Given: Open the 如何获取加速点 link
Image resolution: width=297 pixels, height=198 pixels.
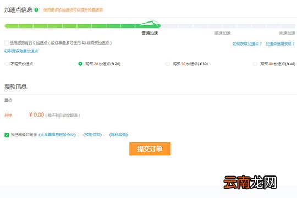Looking at the screenshot, I should click(247, 44).
